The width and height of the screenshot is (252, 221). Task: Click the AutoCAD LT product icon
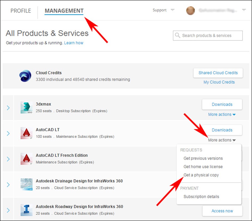coord(26,133)
